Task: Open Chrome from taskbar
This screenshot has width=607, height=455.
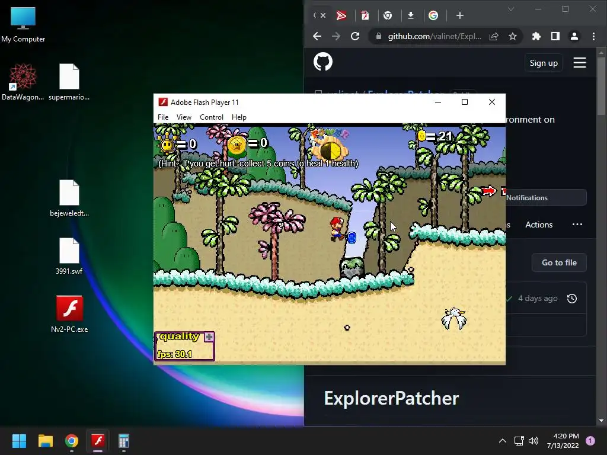Action: click(x=72, y=441)
